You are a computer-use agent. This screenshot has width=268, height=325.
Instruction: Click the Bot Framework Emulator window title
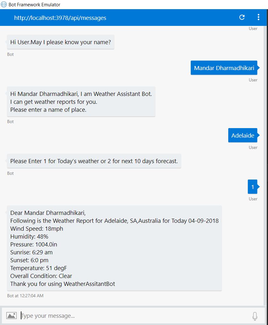34,4
